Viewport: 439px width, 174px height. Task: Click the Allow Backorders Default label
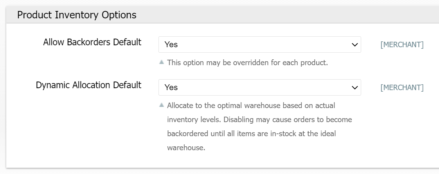coord(92,42)
